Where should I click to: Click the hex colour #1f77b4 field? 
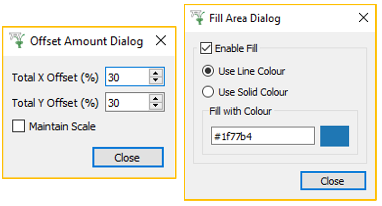263,136
